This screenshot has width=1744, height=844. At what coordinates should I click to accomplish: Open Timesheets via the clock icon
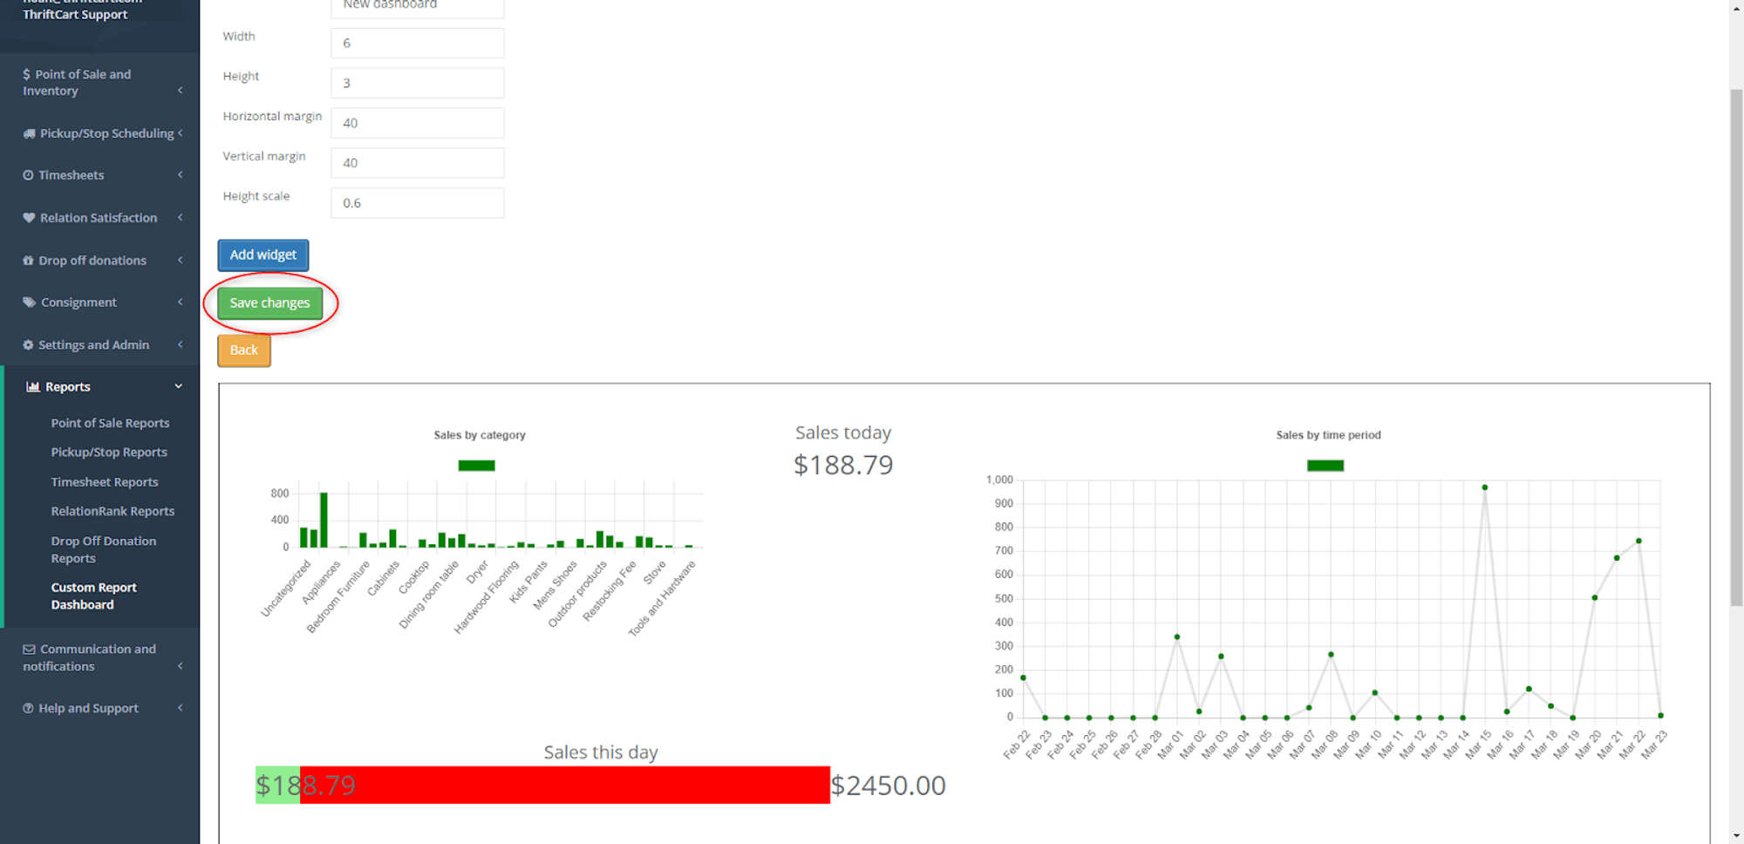tap(29, 174)
